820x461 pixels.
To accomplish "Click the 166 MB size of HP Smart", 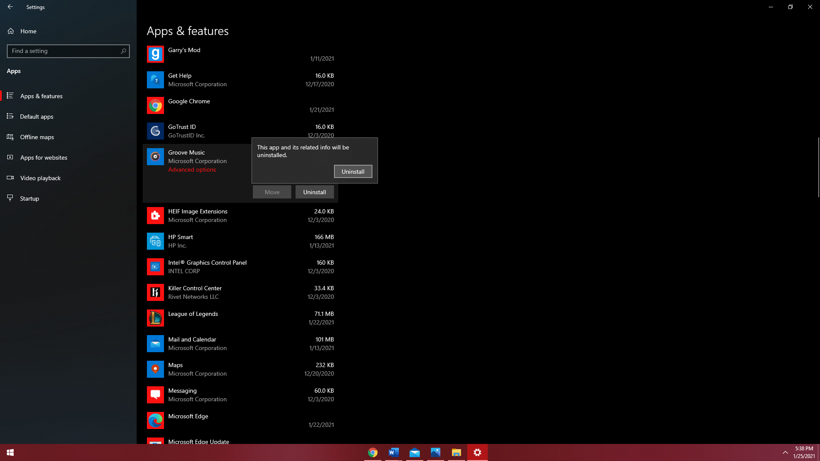I will [x=324, y=237].
